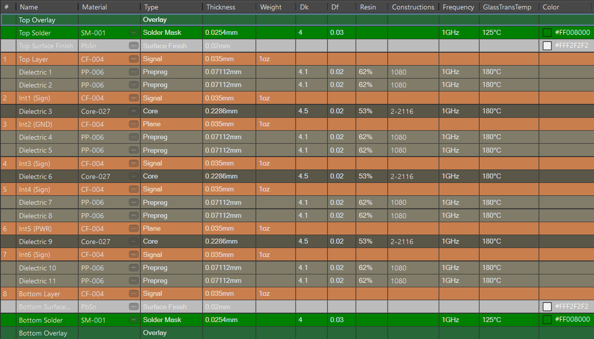This screenshot has width=594, height=339.
Task: Click the ellipsis button on Bottom Solder row
Action: (x=133, y=320)
